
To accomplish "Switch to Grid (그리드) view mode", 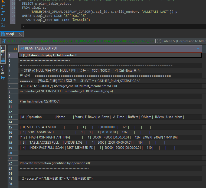I will pyautogui.click(x=3, y=54).
